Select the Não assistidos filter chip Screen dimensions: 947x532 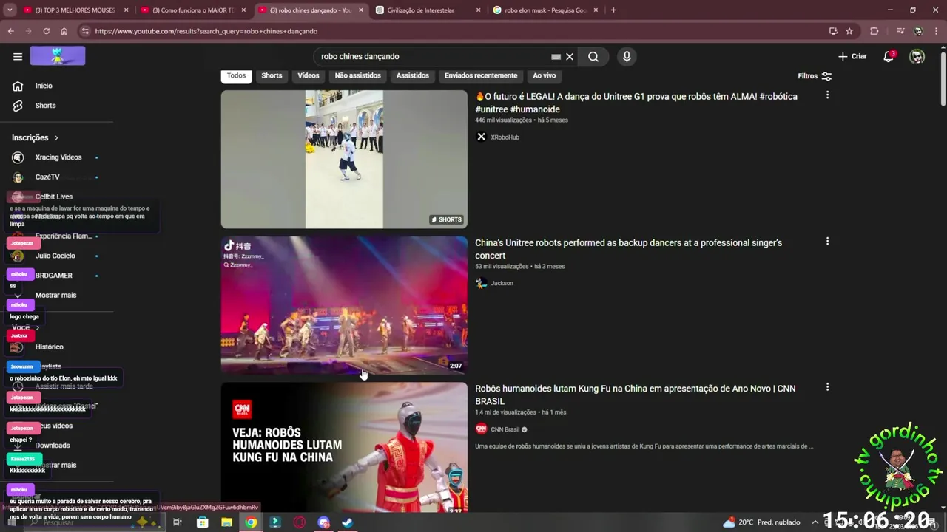pyautogui.click(x=358, y=75)
